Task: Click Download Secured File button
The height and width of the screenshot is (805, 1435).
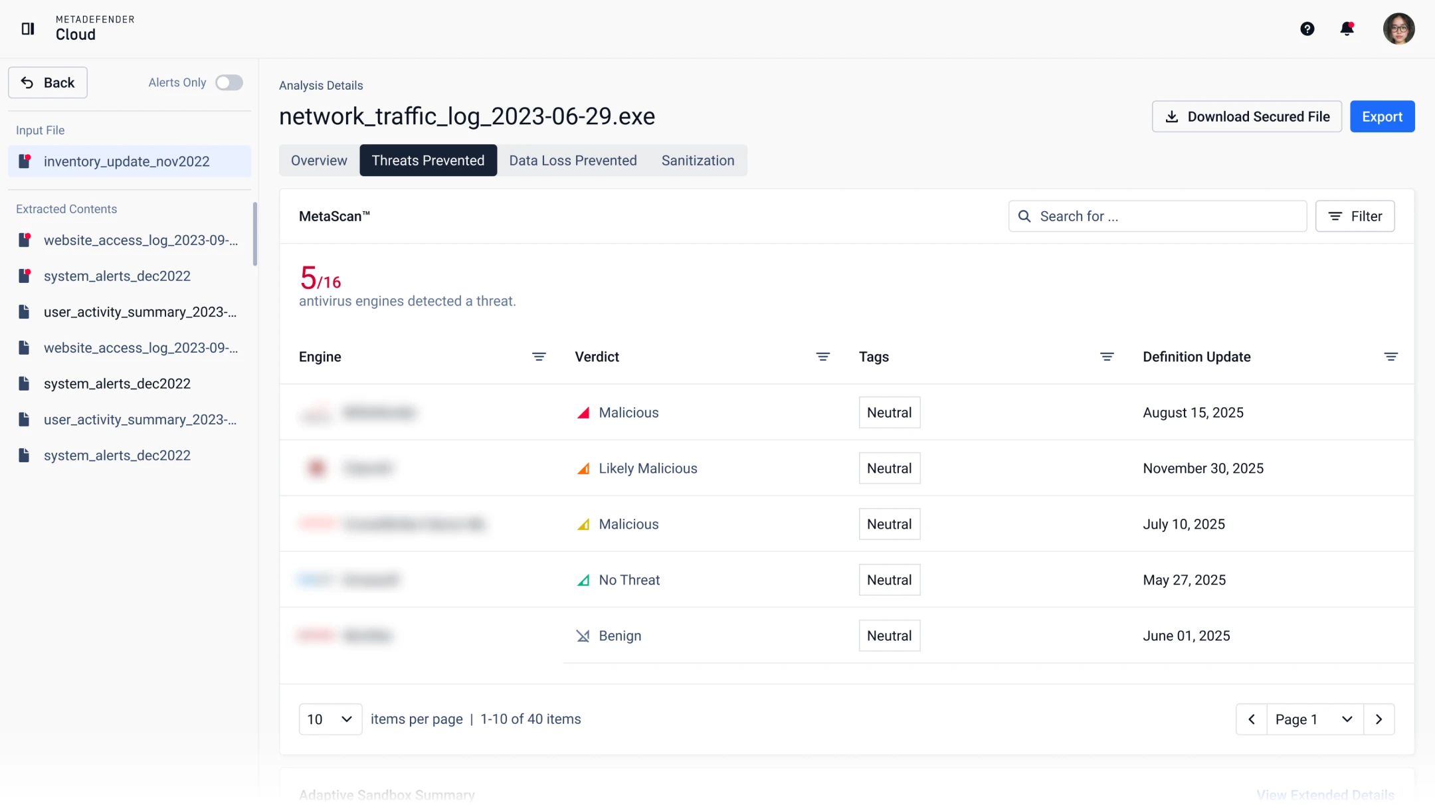Action: (1246, 117)
